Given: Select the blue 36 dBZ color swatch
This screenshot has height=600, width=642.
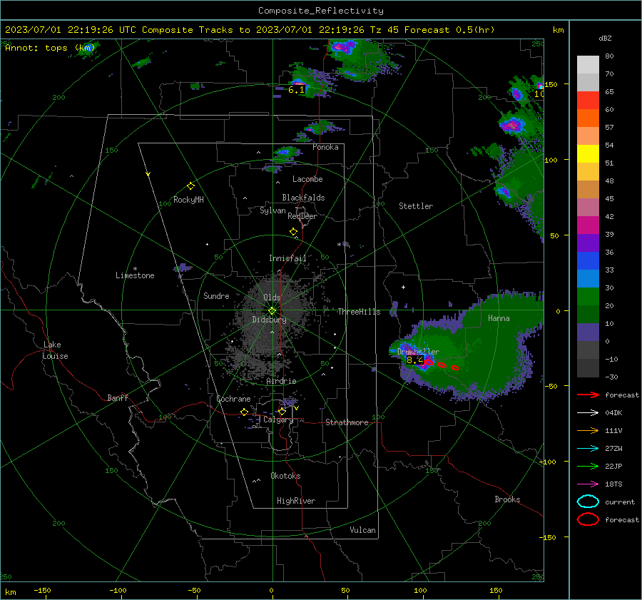Looking at the screenshot, I should [x=588, y=261].
